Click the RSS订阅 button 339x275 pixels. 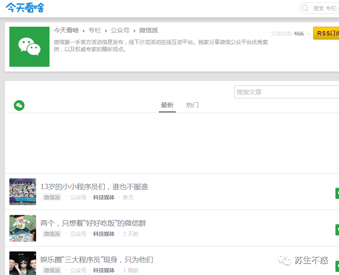pyautogui.click(x=326, y=33)
